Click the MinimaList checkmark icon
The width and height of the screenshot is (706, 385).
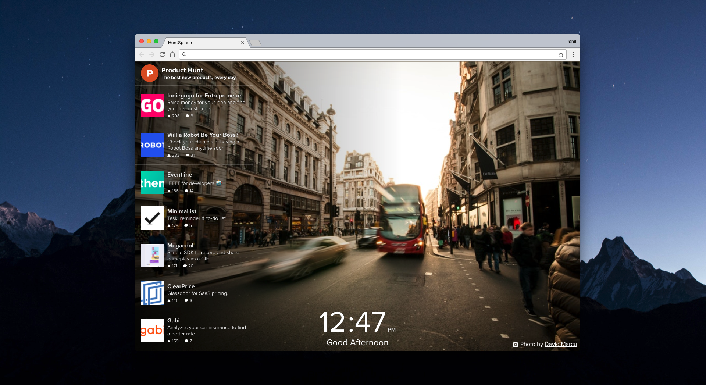pos(152,218)
